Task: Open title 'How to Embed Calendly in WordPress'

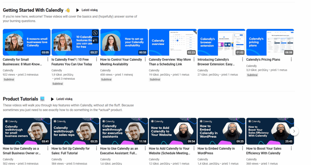Action: point(216,151)
